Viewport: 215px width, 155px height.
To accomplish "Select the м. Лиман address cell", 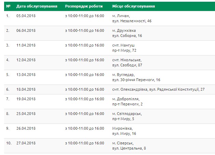I will pyautogui.click(x=132, y=18).
